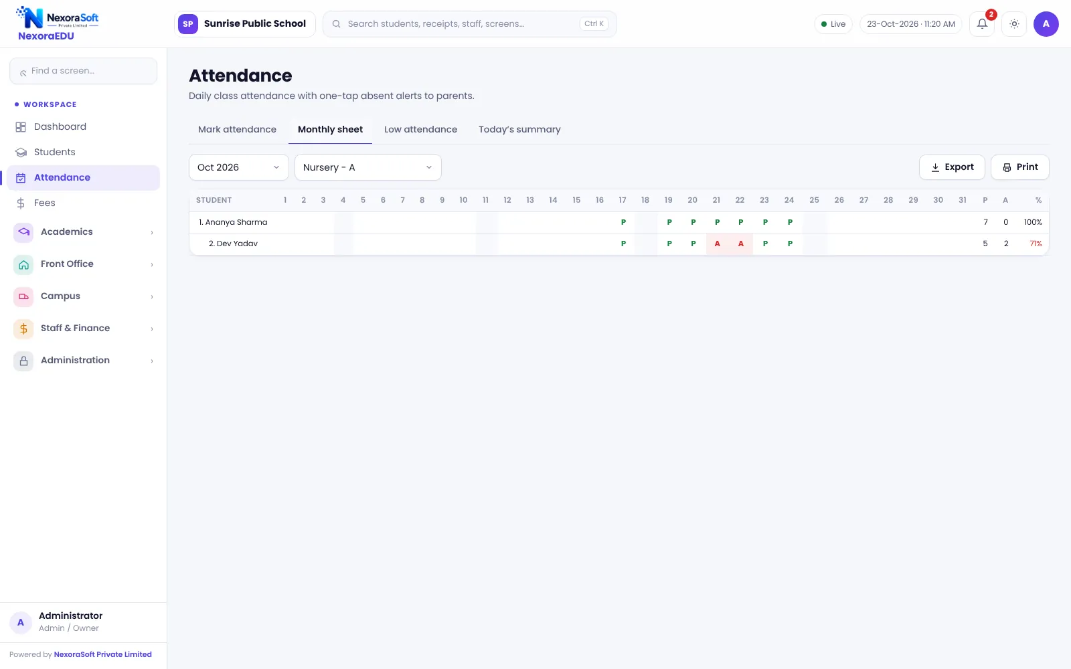Expand the Staff & Finance menu chevron
Image resolution: width=1071 pixels, height=669 pixels.
click(152, 328)
